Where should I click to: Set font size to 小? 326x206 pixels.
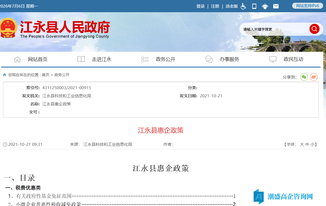point(312,144)
